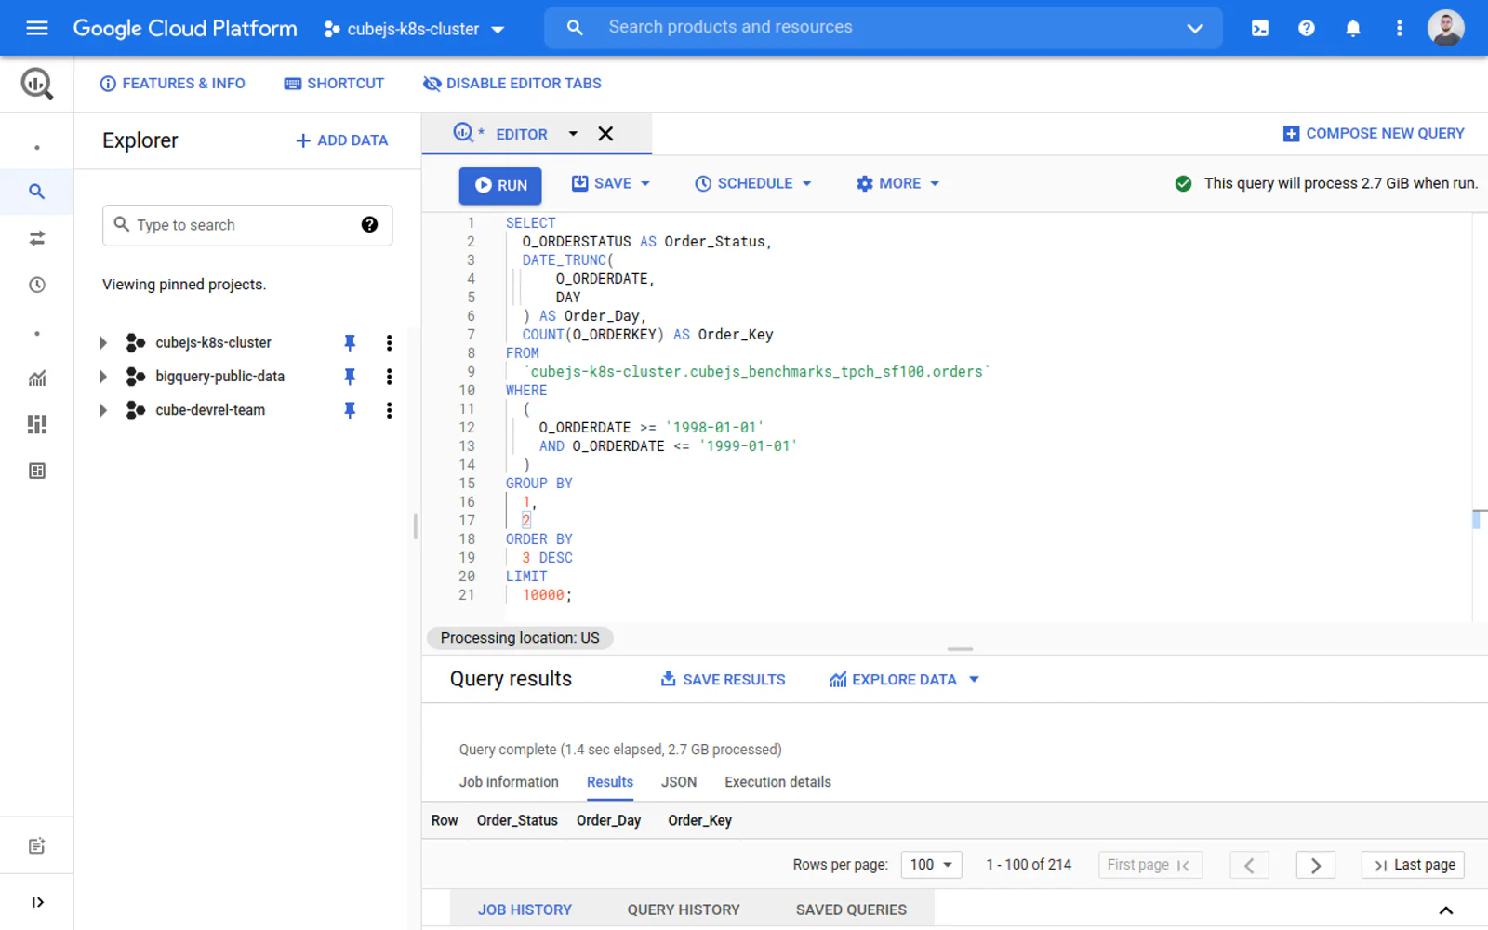
Task: Open the SCHEDULE dropdown
Action: (753, 184)
